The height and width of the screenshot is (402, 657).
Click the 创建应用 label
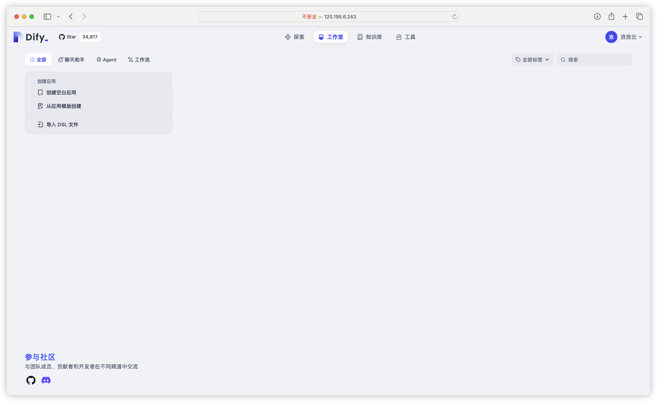[46, 81]
